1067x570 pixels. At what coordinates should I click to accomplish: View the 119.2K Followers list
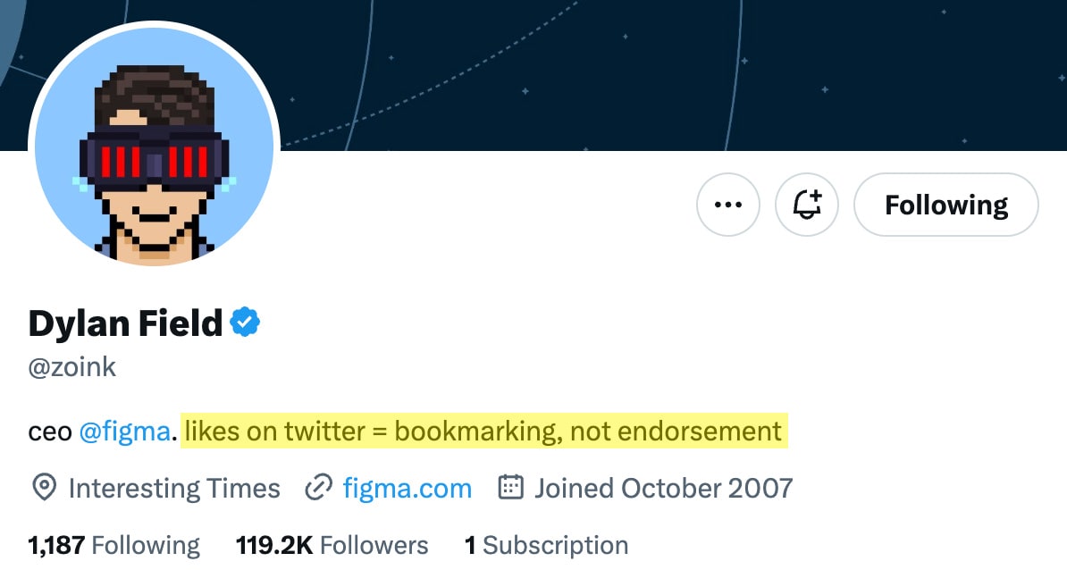coord(332,545)
